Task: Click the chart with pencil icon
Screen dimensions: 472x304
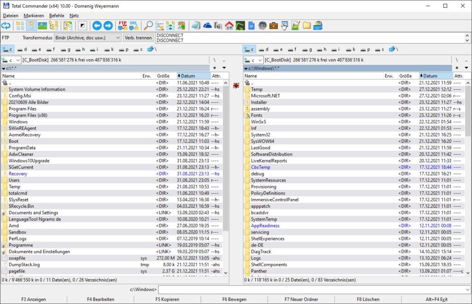Action: pyautogui.click(x=295, y=26)
